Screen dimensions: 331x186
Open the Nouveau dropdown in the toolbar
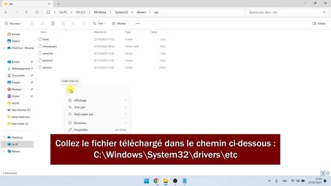[x=14, y=23]
